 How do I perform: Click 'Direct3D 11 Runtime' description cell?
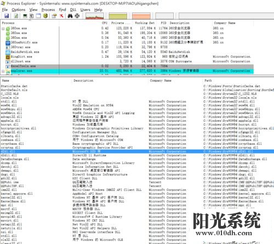[x=89, y=155]
